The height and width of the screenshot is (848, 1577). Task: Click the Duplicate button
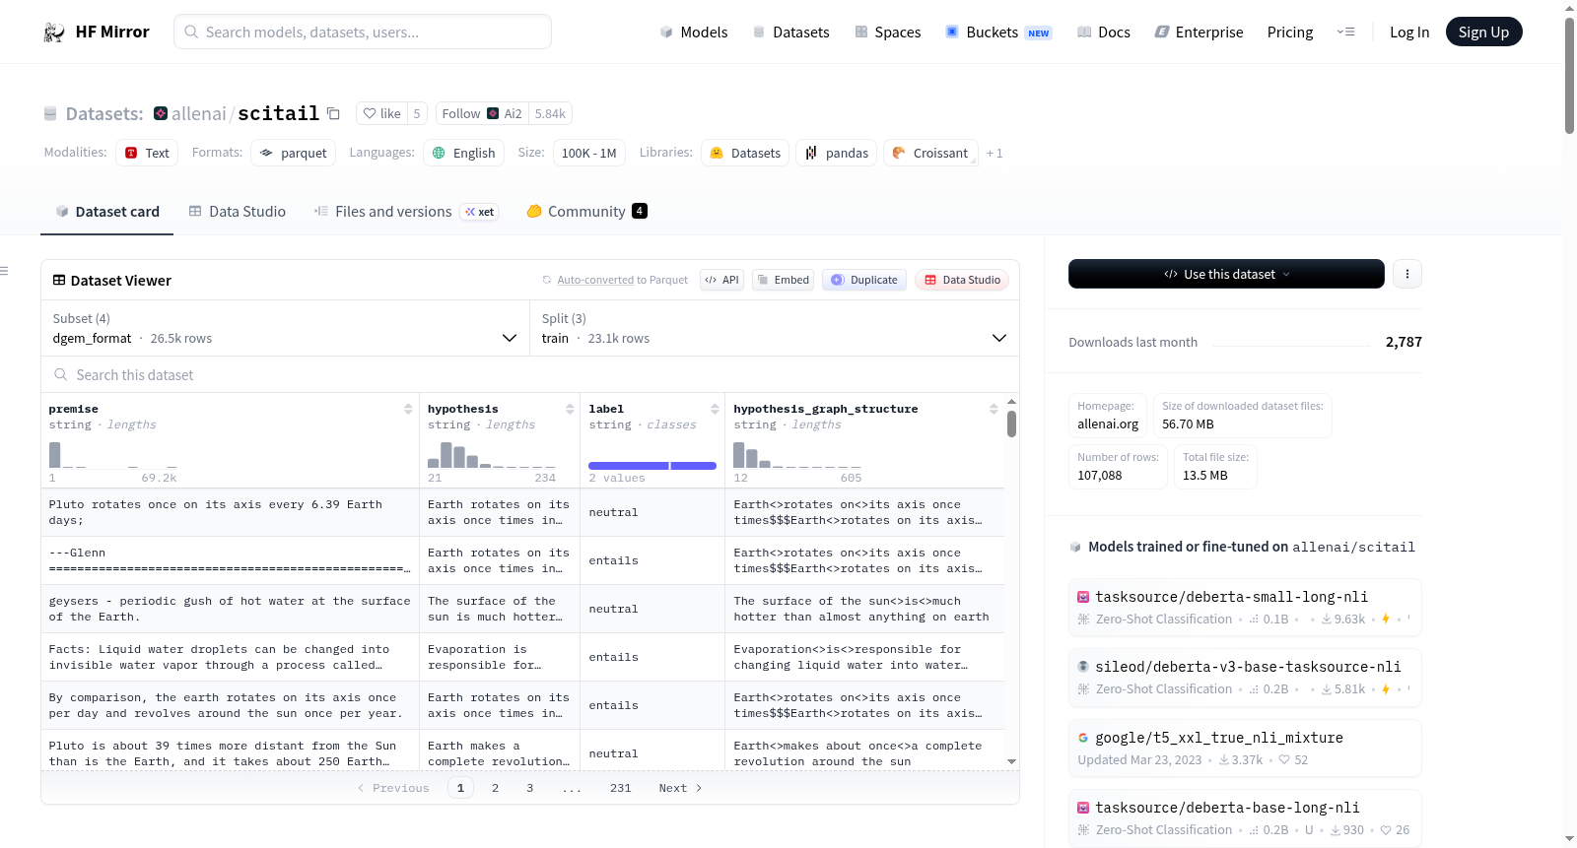tap(864, 280)
